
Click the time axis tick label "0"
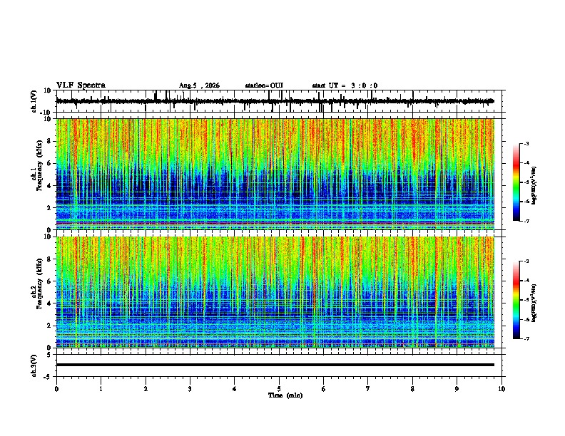tap(56, 389)
